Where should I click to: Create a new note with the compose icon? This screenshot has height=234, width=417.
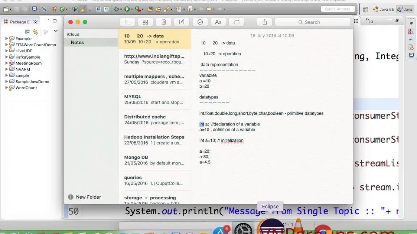(x=181, y=22)
